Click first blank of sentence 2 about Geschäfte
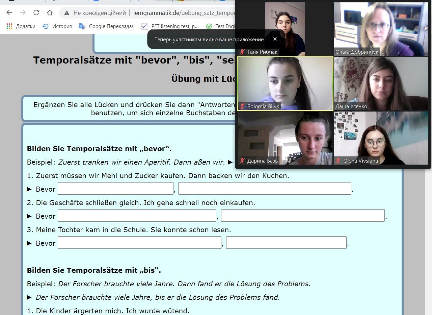 click(x=137, y=216)
